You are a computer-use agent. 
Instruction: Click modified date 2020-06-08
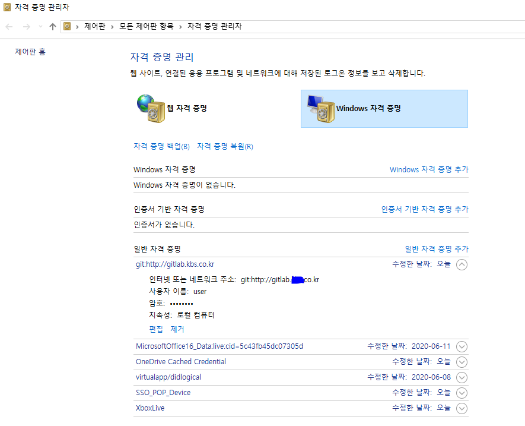coord(431,377)
